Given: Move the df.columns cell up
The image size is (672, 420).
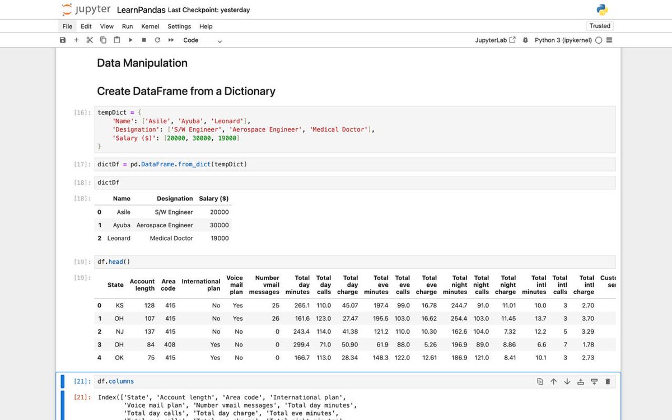Looking at the screenshot, I should [553, 381].
